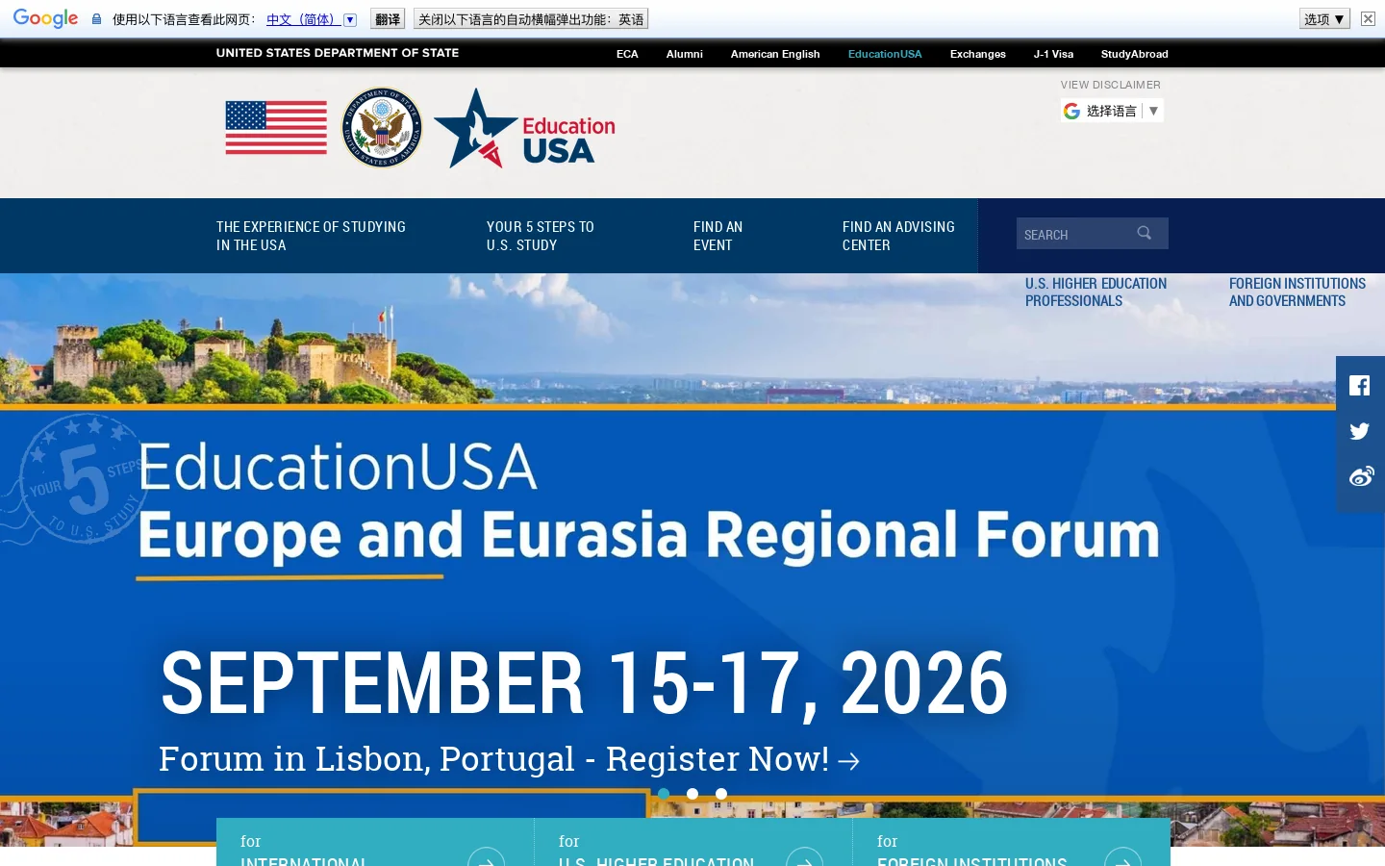The width and height of the screenshot is (1385, 866).
Task: Click the September 15-17, 2026 banner text
Action: (x=584, y=682)
